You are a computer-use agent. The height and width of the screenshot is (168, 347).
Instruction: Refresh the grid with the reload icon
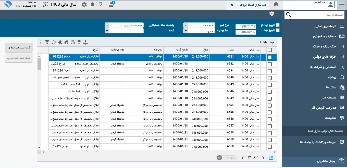53,42
